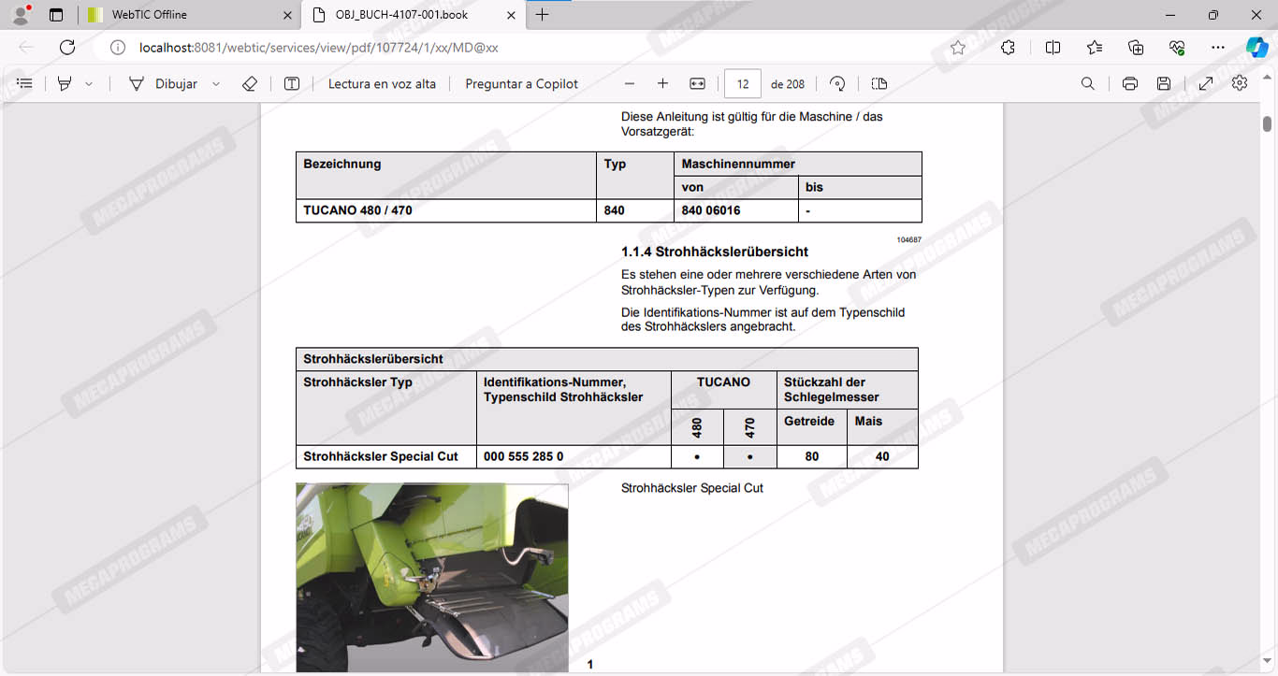Open search in the PDF
The height and width of the screenshot is (676, 1278).
pos(1088,83)
